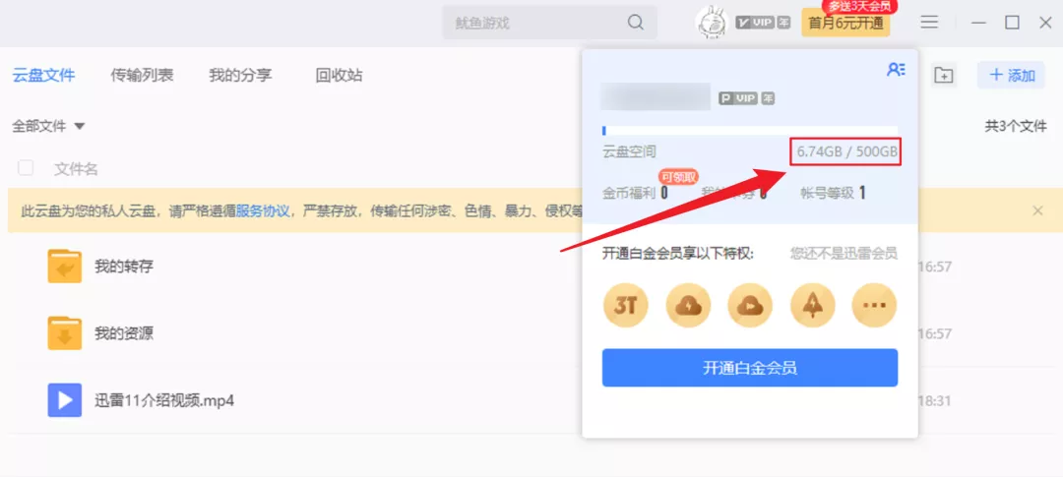1063x477 pixels.
Task: Click the cloud playback privilege icon
Action: 750,306
